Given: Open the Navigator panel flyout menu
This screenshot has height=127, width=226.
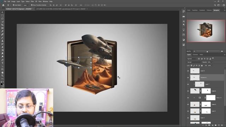Looking at the screenshot, I should click(x=225, y=10).
